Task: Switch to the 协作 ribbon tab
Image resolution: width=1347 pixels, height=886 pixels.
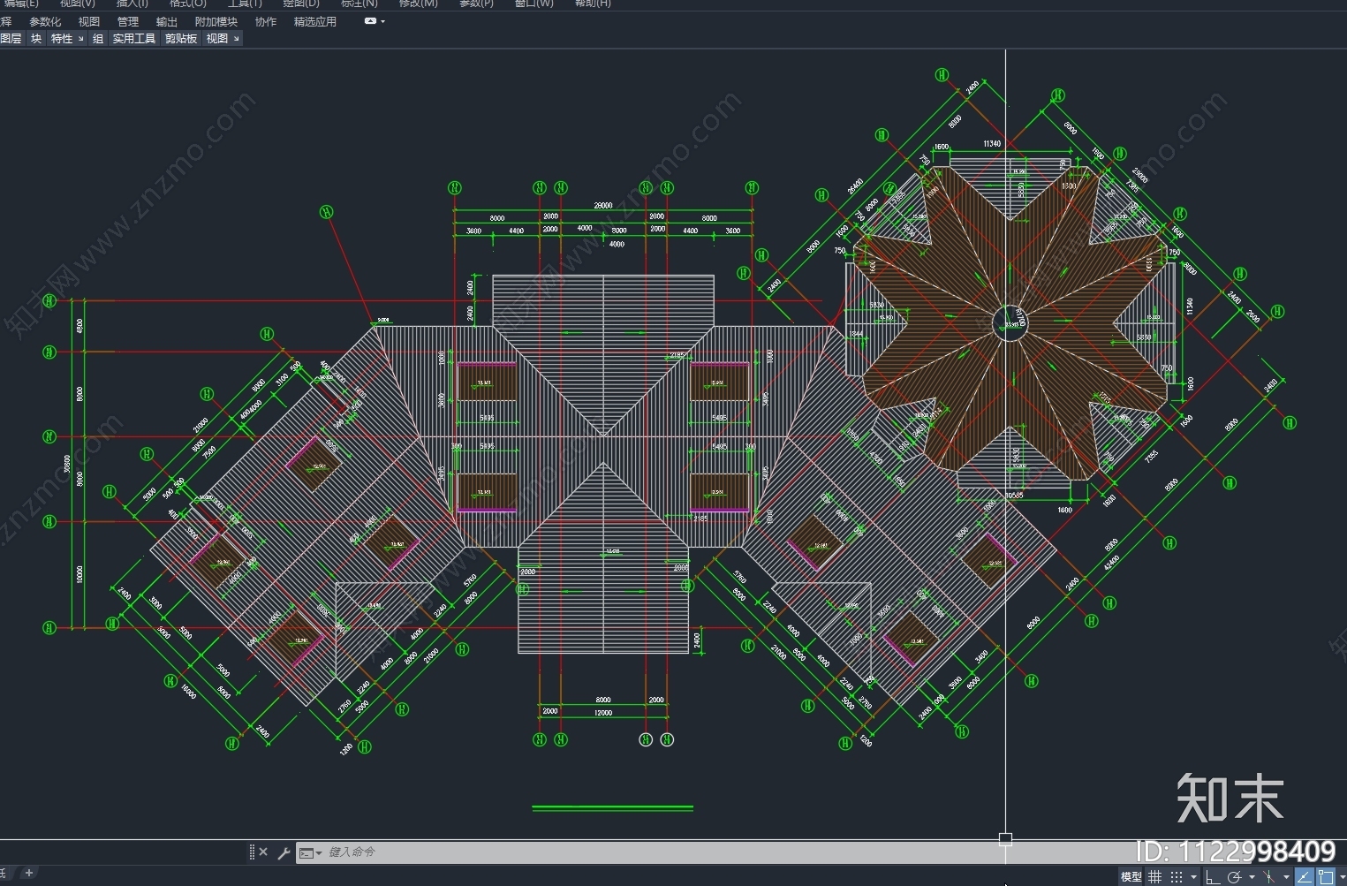Action: pos(266,22)
